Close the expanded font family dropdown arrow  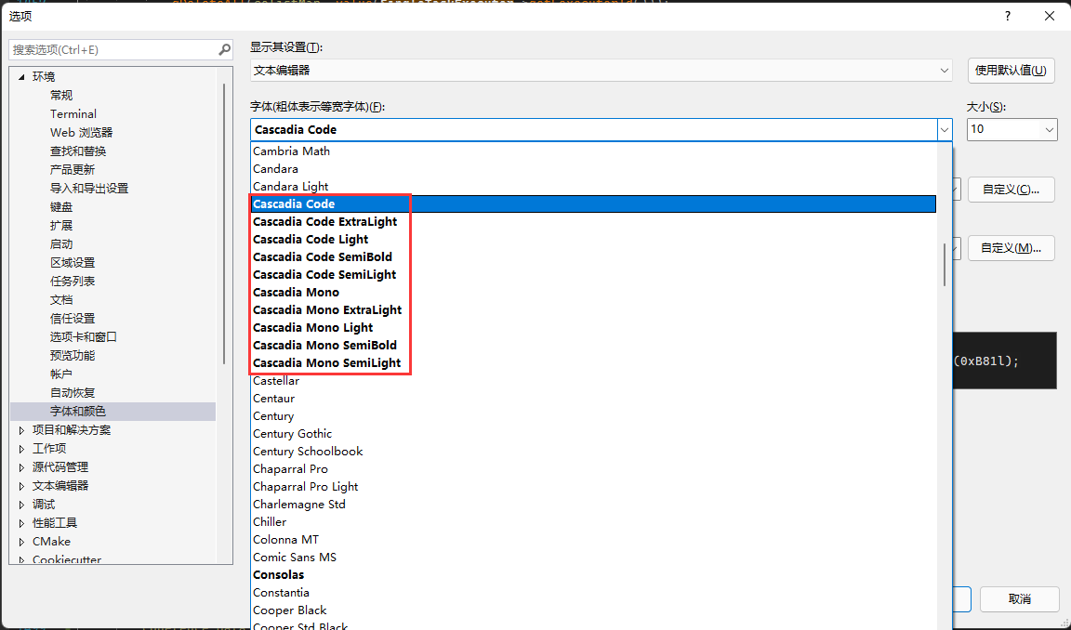pos(945,129)
